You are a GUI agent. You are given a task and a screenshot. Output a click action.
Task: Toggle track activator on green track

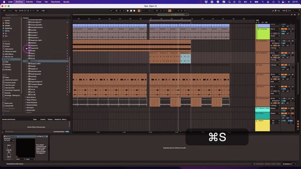284,29
